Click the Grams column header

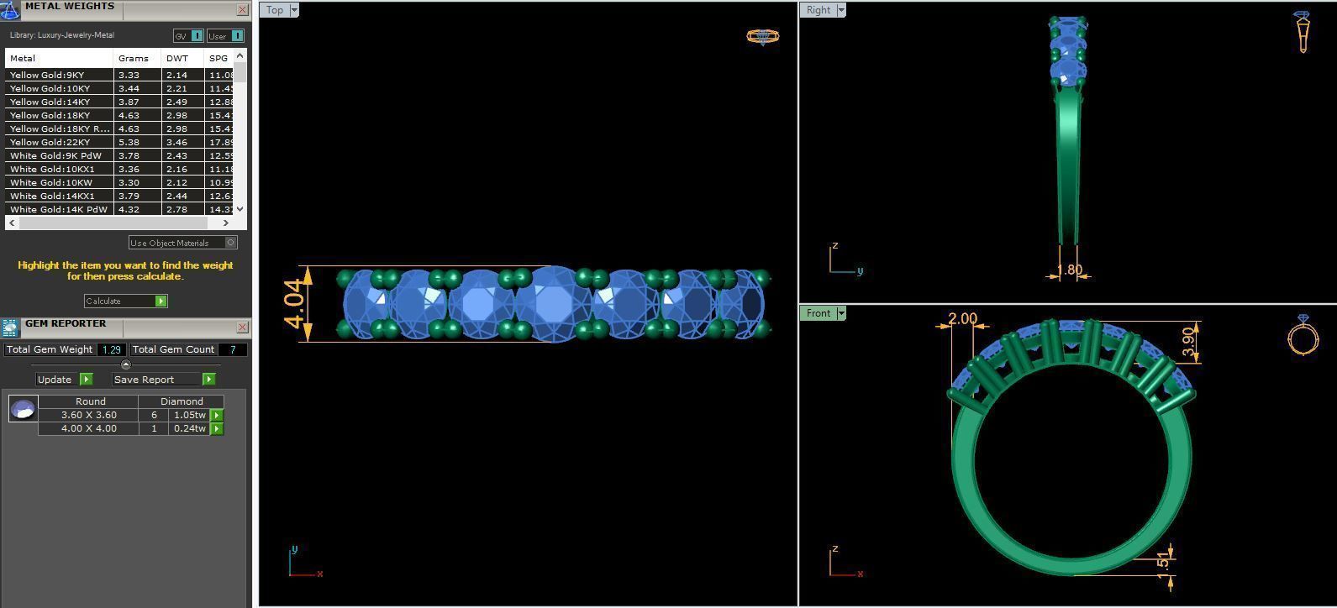(138, 58)
